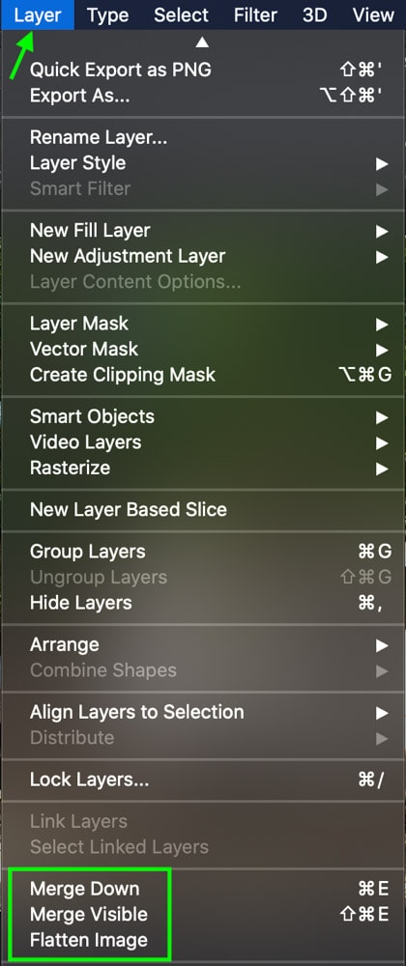Open the Layer menu in menu bar
The image size is (406, 966).
click(37, 14)
